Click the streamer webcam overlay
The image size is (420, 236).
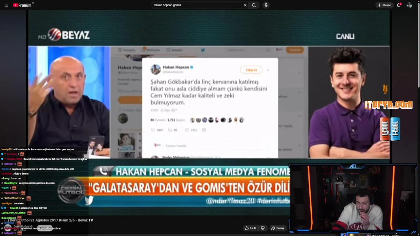(x=353, y=199)
